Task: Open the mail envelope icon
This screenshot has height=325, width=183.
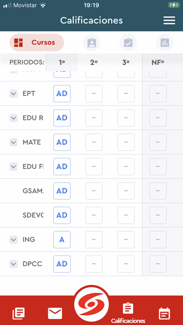Action: [x=55, y=313]
